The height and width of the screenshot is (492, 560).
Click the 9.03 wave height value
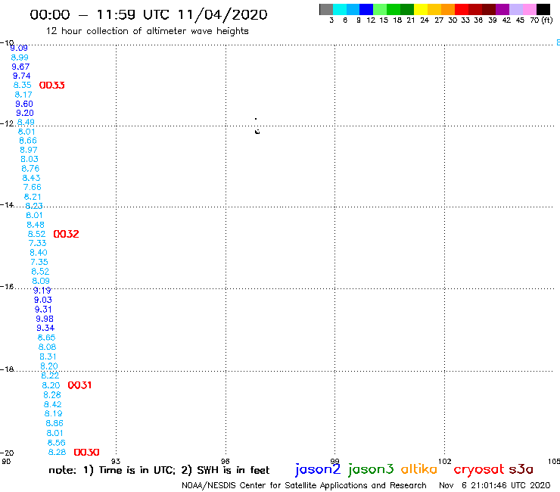coord(43,300)
